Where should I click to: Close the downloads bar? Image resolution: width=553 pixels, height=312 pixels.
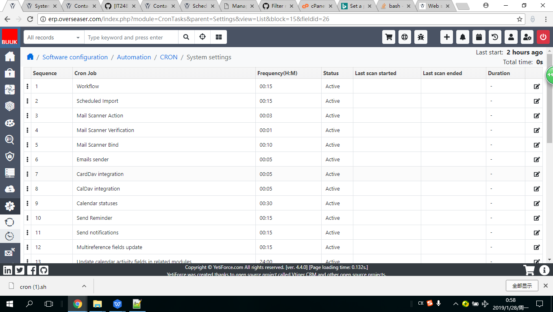point(546,286)
